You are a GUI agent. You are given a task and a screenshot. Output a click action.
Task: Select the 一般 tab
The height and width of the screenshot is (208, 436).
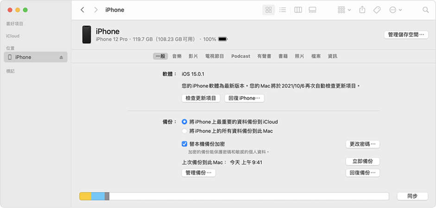coord(160,56)
